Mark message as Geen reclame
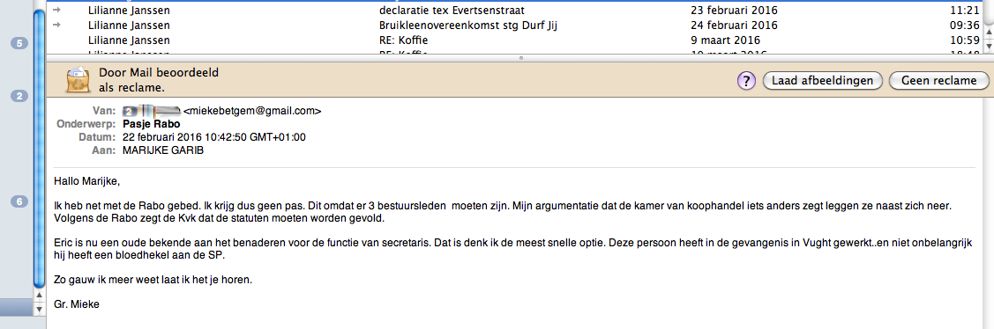The height and width of the screenshot is (329, 994). [938, 80]
